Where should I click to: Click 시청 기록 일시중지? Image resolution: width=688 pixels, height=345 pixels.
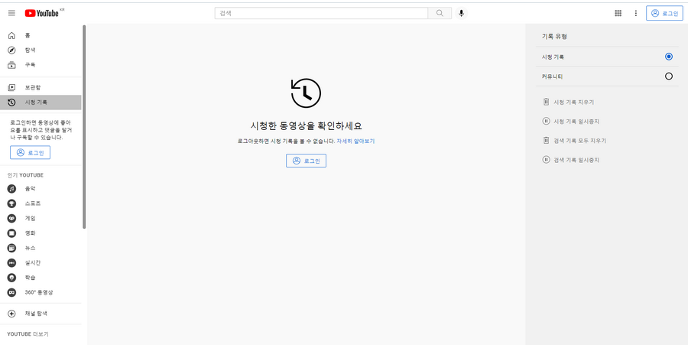[571, 121]
